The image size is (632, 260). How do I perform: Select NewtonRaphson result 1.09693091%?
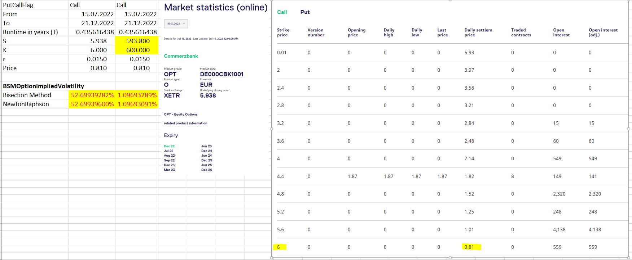tap(137, 104)
